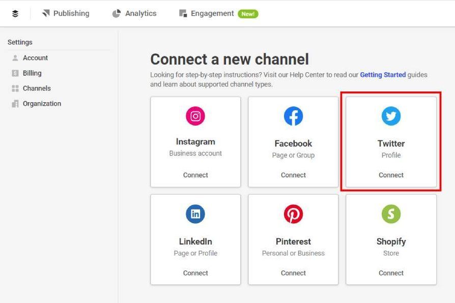The width and height of the screenshot is (455, 303).
Task: Click the Organization building icon
Action: (x=15, y=104)
